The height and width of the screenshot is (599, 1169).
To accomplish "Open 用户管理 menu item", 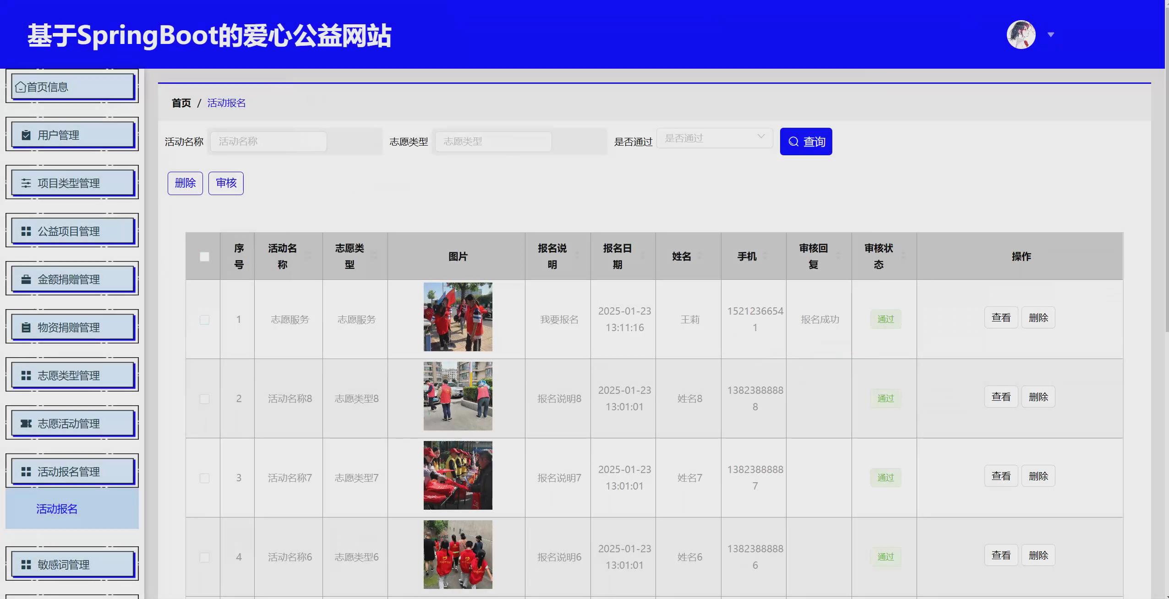I will [x=72, y=135].
